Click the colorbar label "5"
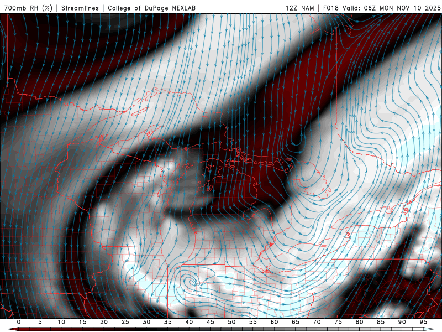Viewport: 442px width, 332px height. coord(40,322)
